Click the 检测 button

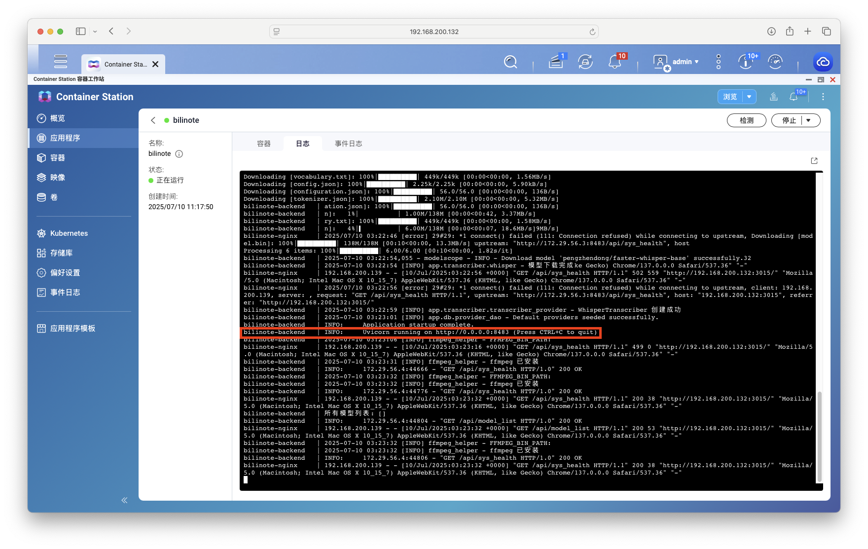tap(746, 120)
